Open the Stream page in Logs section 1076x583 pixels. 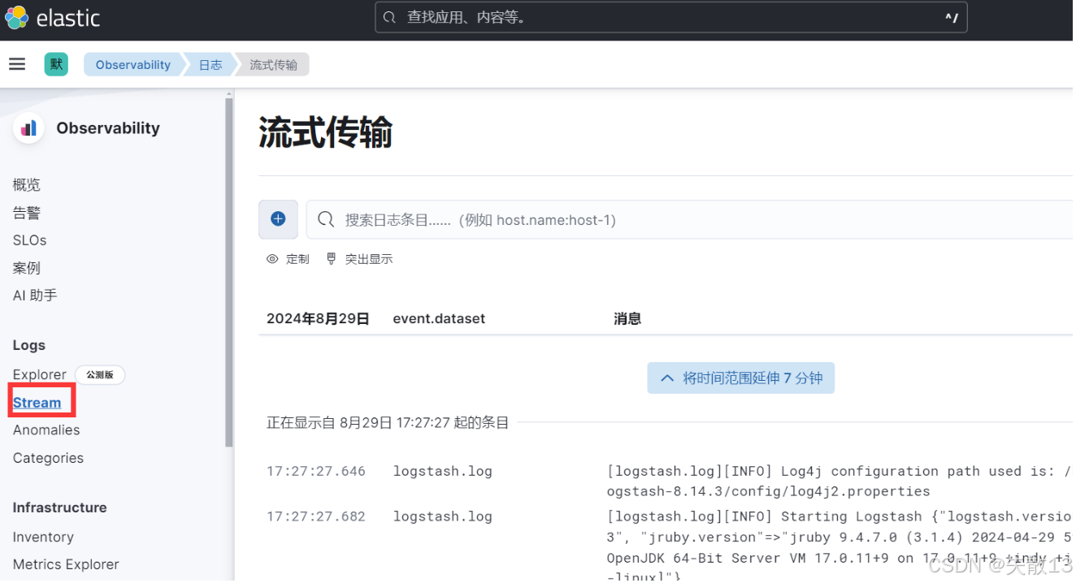click(x=36, y=402)
